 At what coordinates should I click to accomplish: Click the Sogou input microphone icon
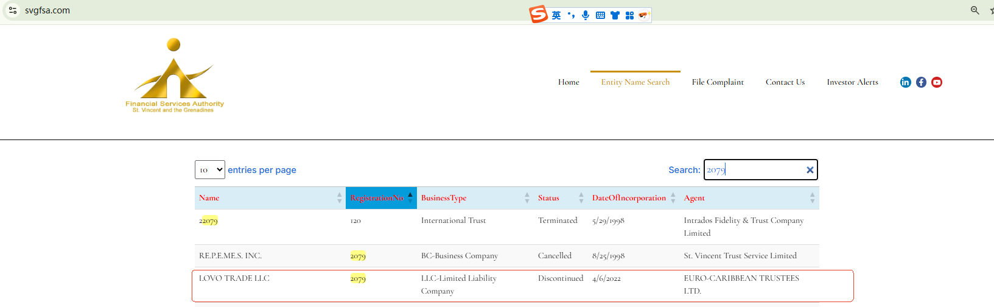coord(586,15)
